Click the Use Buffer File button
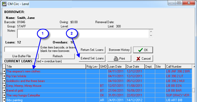The height and width of the screenshot is (102, 197). [x=21, y=56]
